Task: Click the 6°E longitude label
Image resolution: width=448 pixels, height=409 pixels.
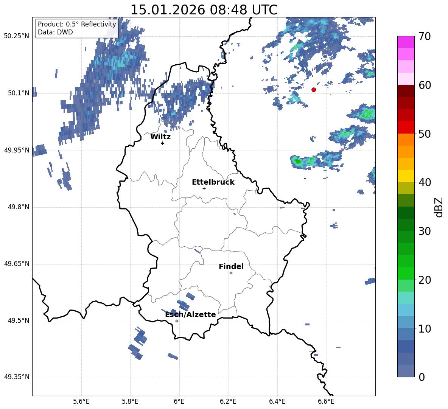Action: point(179,401)
